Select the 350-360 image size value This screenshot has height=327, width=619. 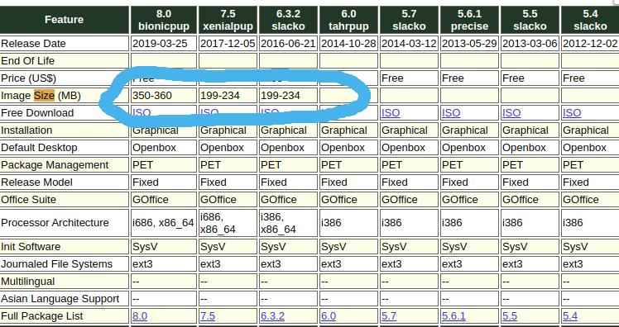pyautogui.click(x=152, y=95)
